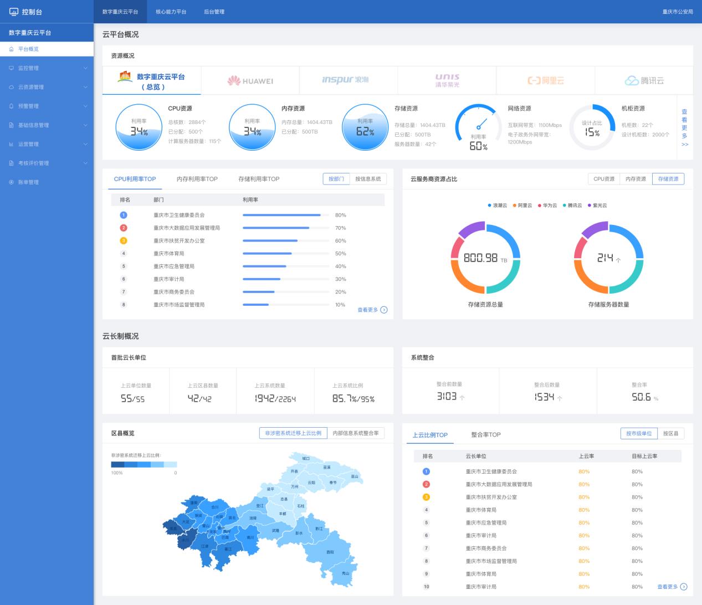Viewport: 702px width, 605px height.
Task: Click the 平台概览 home icon
Action: (11, 49)
